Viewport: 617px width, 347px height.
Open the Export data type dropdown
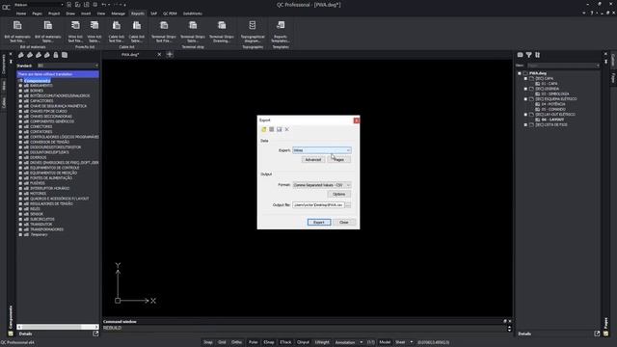[322, 150]
